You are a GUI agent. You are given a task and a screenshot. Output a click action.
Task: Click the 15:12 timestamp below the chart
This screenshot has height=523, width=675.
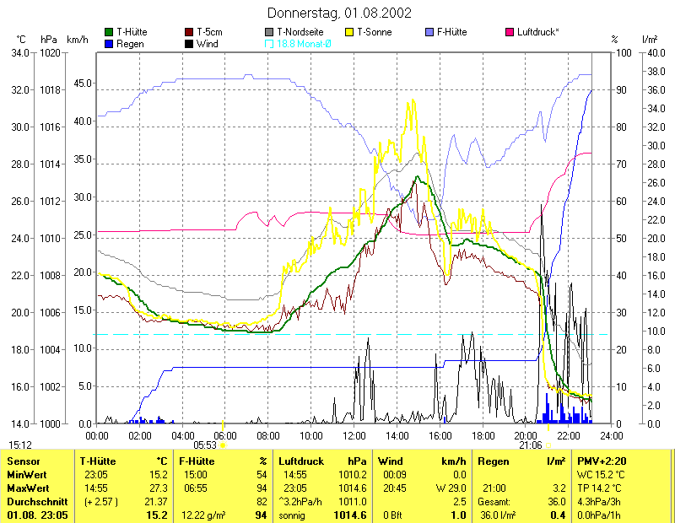(x=21, y=445)
